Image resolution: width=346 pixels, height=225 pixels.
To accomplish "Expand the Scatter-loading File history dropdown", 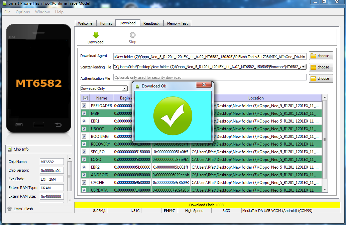I will (x=304, y=67).
